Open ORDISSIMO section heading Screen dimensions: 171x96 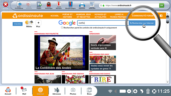pyautogui.click(x=94, y=34)
